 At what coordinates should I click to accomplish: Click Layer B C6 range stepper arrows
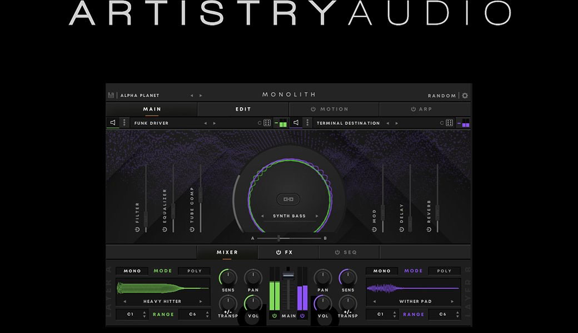tap(457, 314)
